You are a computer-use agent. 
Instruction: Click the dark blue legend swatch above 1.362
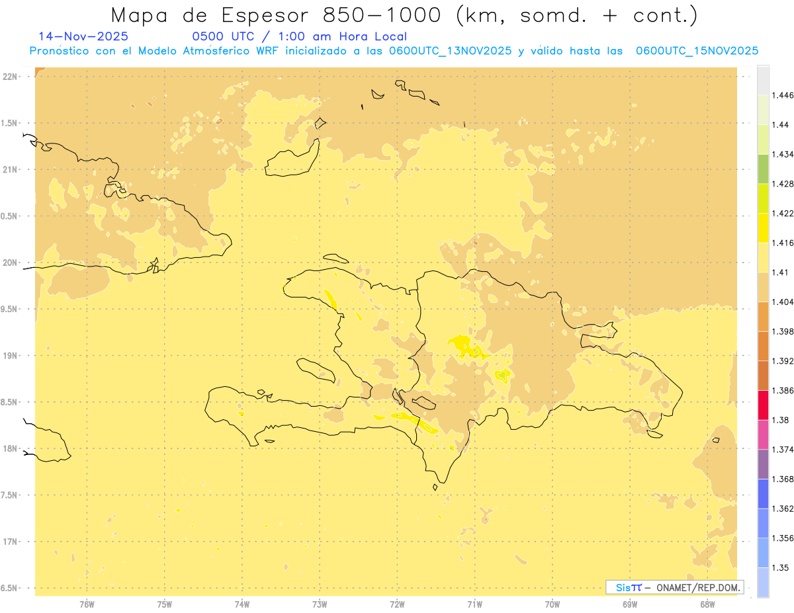coord(763,494)
